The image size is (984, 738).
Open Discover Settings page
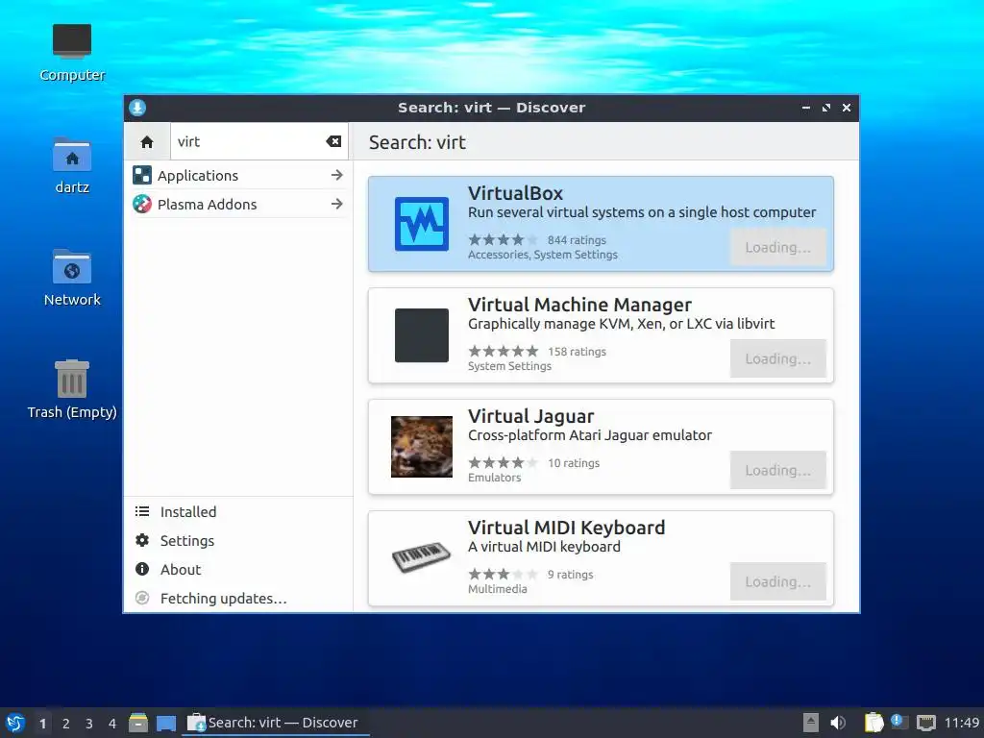pos(238,540)
